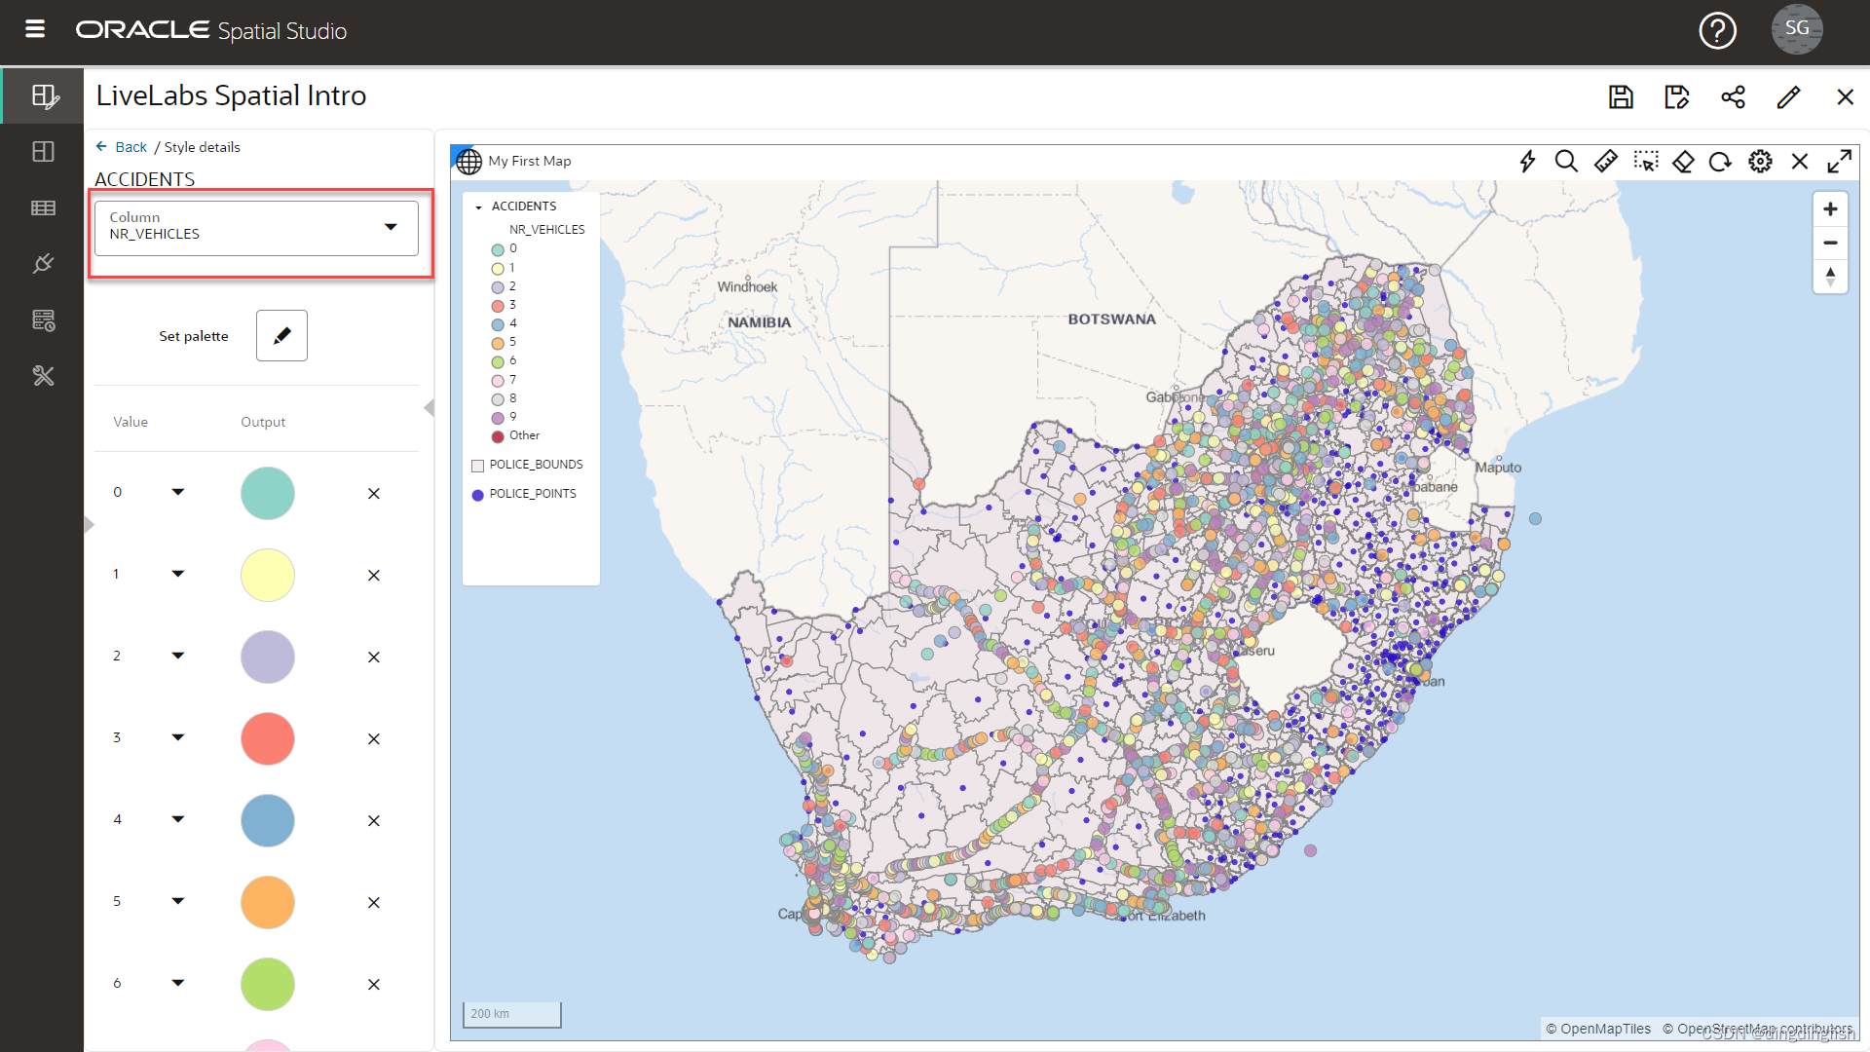
Task: Toggle the POLICE_POINTS layer visibility
Action: point(477,495)
